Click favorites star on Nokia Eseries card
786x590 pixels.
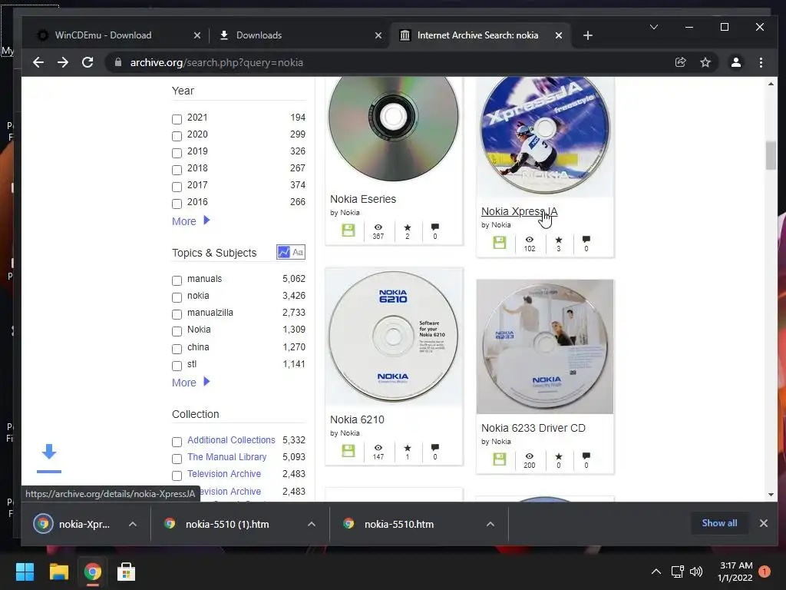(x=408, y=227)
